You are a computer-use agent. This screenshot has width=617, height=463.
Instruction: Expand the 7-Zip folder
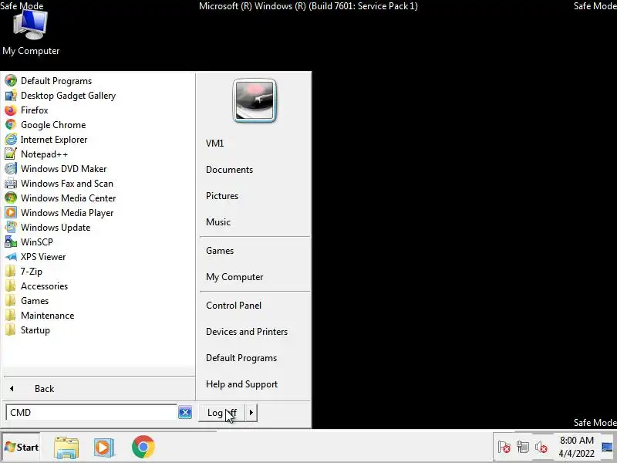24,272
